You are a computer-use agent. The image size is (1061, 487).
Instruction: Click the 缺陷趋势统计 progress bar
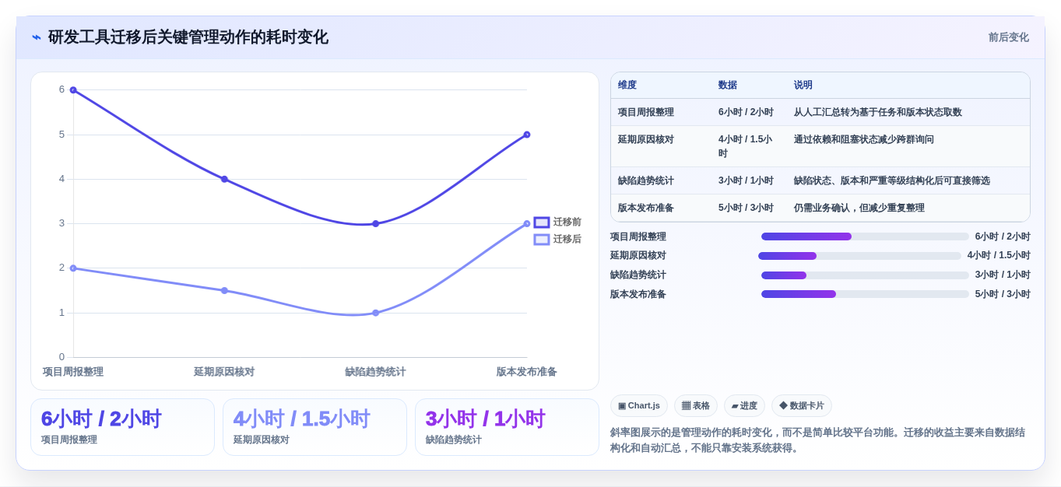[865, 275]
